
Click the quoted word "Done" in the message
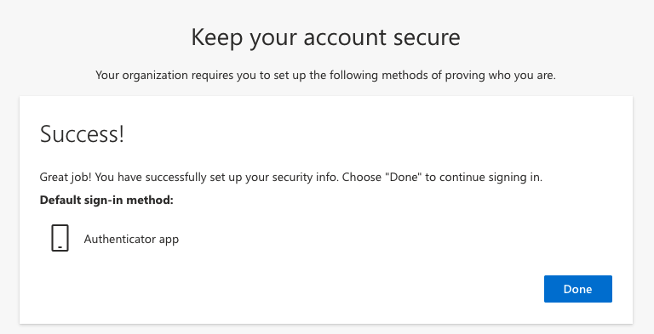(x=404, y=177)
